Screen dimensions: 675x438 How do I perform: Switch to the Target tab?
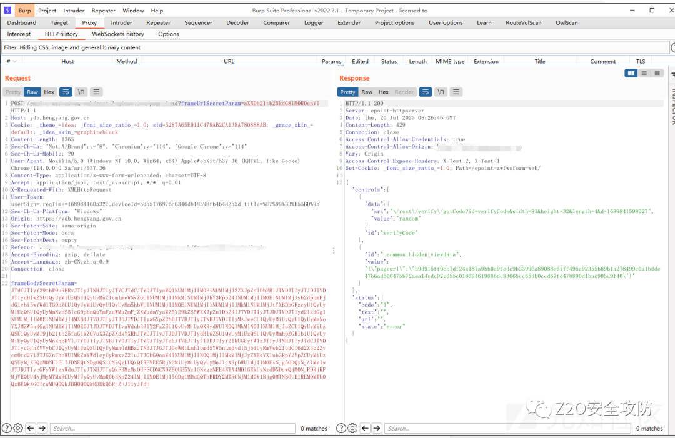(x=59, y=22)
